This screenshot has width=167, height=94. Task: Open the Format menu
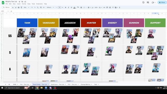click(x=24, y=4)
